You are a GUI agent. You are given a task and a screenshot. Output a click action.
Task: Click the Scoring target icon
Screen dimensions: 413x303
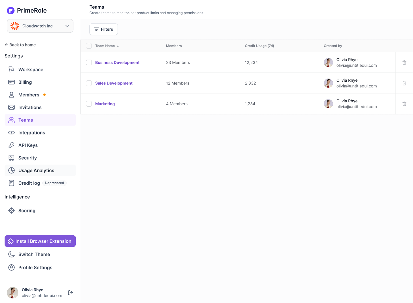click(x=11, y=211)
